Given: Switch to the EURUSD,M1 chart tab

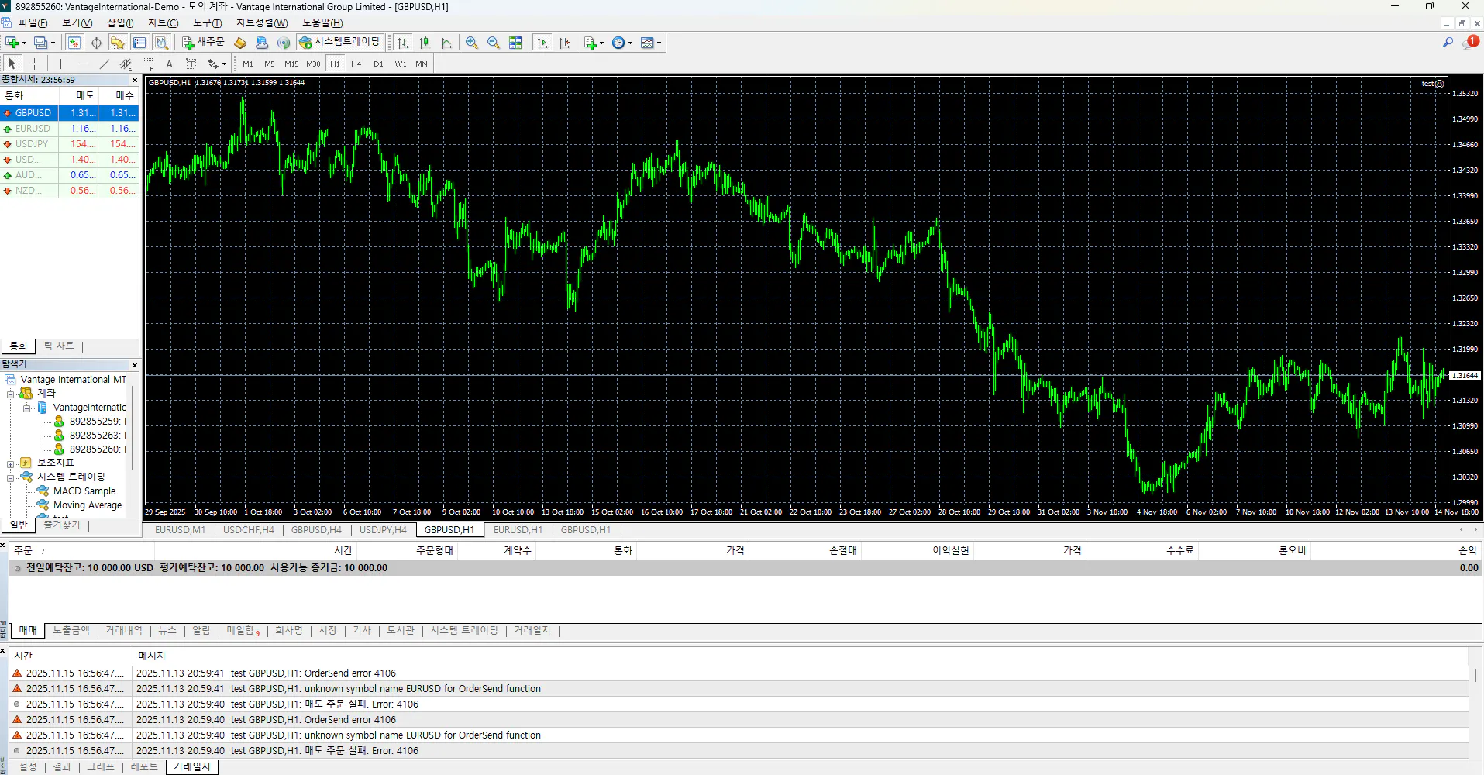Looking at the screenshot, I should click(x=180, y=530).
